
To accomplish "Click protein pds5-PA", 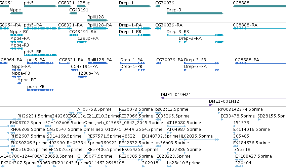I will (x=40, y=63).
